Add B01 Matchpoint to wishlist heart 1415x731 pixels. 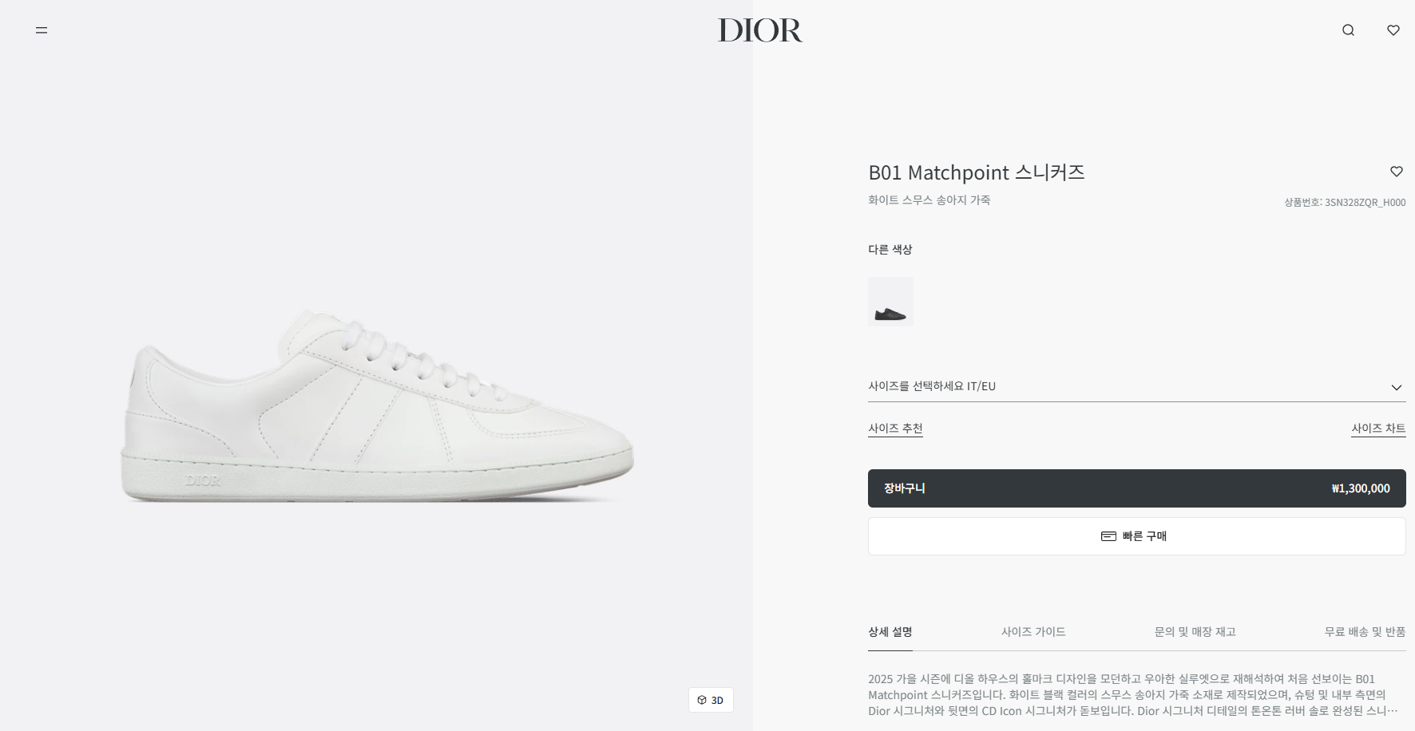[x=1397, y=172]
